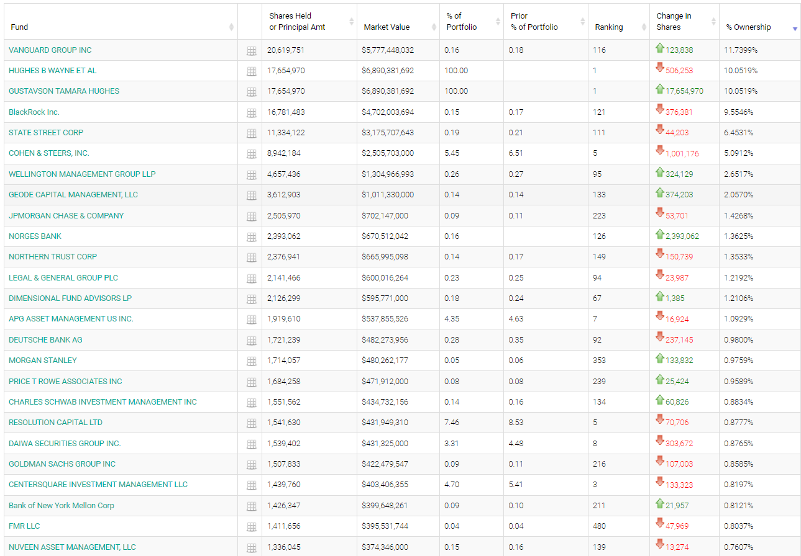Open DIMENSIONAL FUND ADVISORS LP link

(70, 298)
